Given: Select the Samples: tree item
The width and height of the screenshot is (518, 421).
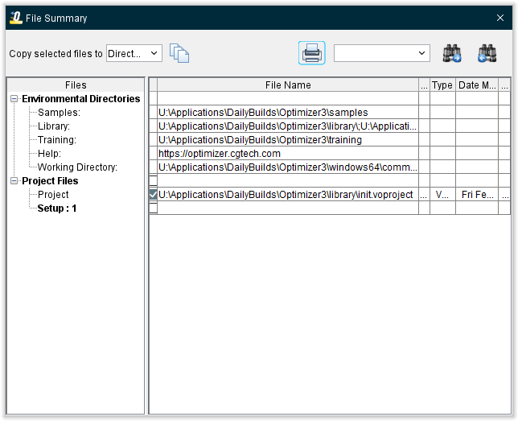Looking at the screenshot, I should click(59, 113).
